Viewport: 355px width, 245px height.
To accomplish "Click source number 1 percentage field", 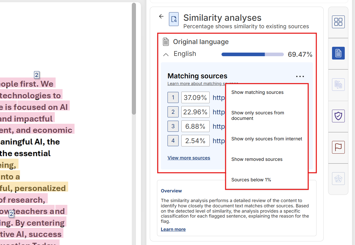I will [x=195, y=97].
